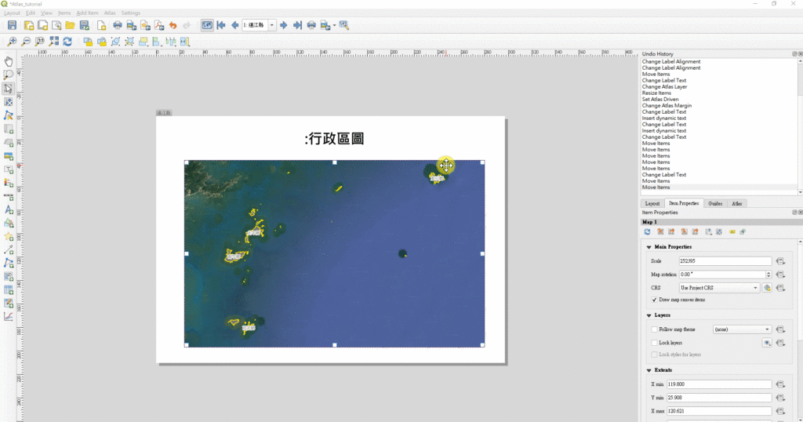Image resolution: width=803 pixels, height=422 pixels.
Task: Open the CRS dropdown
Action: pyautogui.click(x=719, y=288)
